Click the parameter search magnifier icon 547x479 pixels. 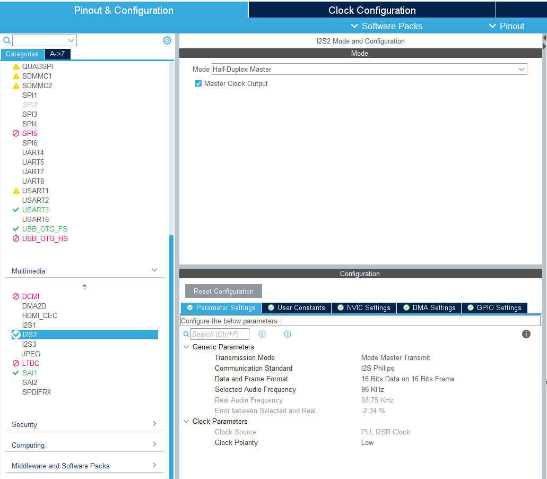[186, 334]
